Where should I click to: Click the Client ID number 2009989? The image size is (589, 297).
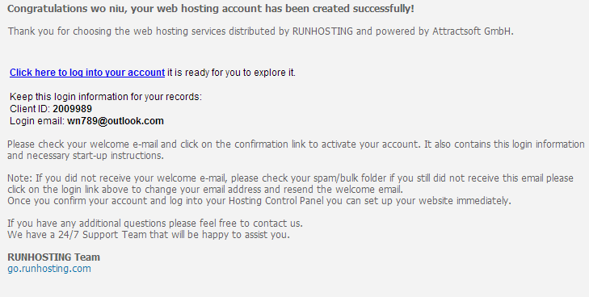tap(72, 109)
